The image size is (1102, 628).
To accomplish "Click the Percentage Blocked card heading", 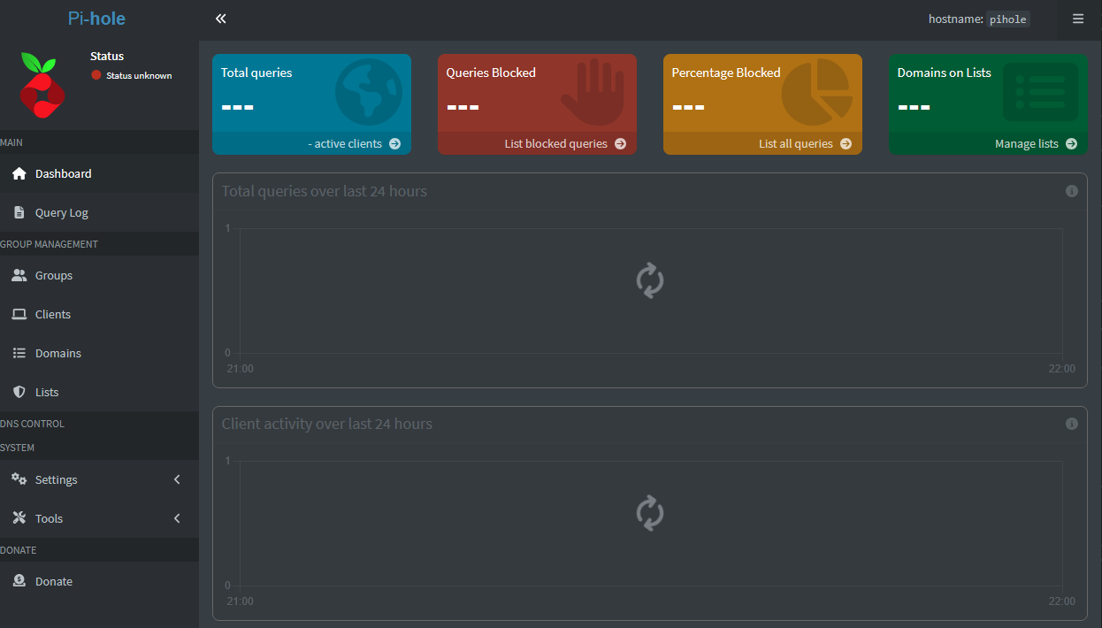I will 726,73.
